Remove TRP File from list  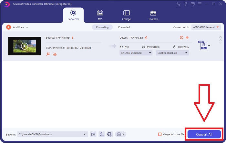coord(221,37)
